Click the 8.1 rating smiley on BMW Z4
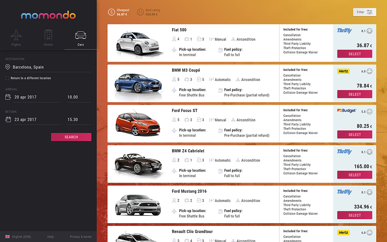 [369, 152]
